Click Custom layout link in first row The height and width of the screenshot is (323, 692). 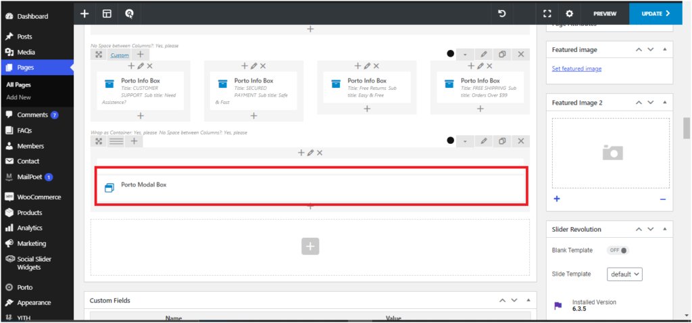coord(120,55)
